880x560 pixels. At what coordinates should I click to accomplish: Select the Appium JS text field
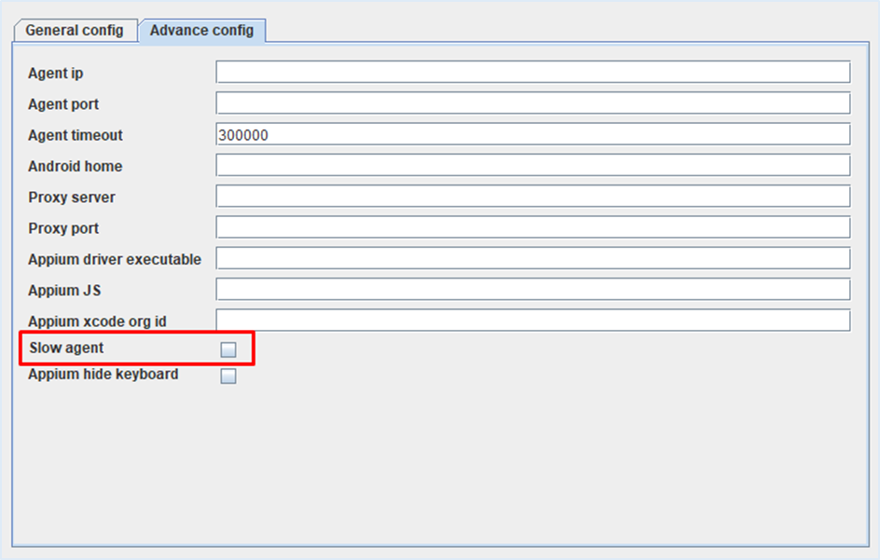pyautogui.click(x=532, y=290)
